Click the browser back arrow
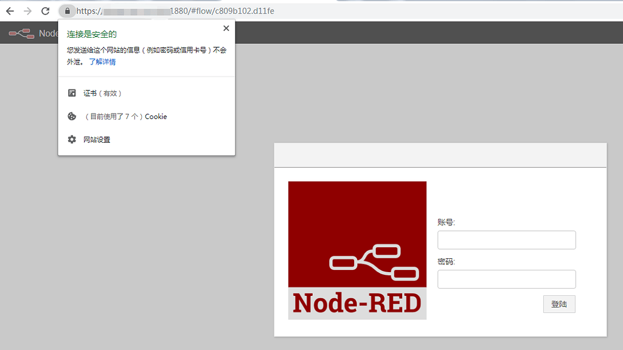Screen dimensions: 623x350 point(10,11)
